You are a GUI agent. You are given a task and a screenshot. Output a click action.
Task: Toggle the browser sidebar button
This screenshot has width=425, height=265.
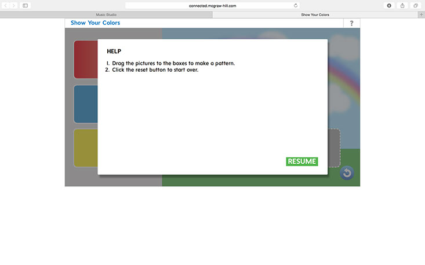(25, 5)
